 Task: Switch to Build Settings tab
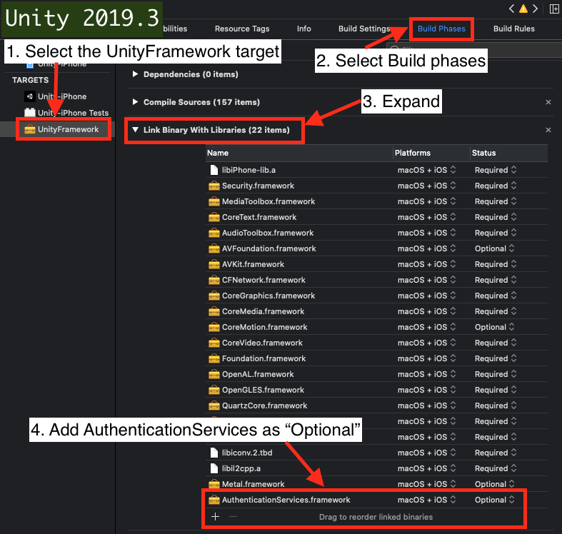(x=364, y=29)
